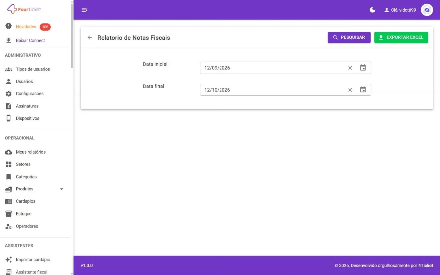This screenshot has height=275, width=440.
Task: Click the ASSISTENTES section header
Action: point(19,246)
